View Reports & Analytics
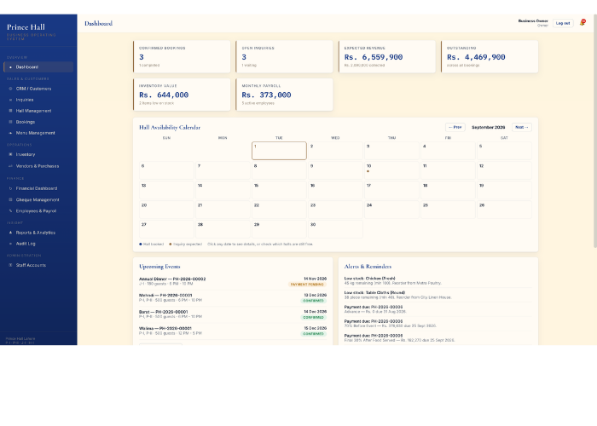This screenshot has width=597, height=426. tap(38, 233)
